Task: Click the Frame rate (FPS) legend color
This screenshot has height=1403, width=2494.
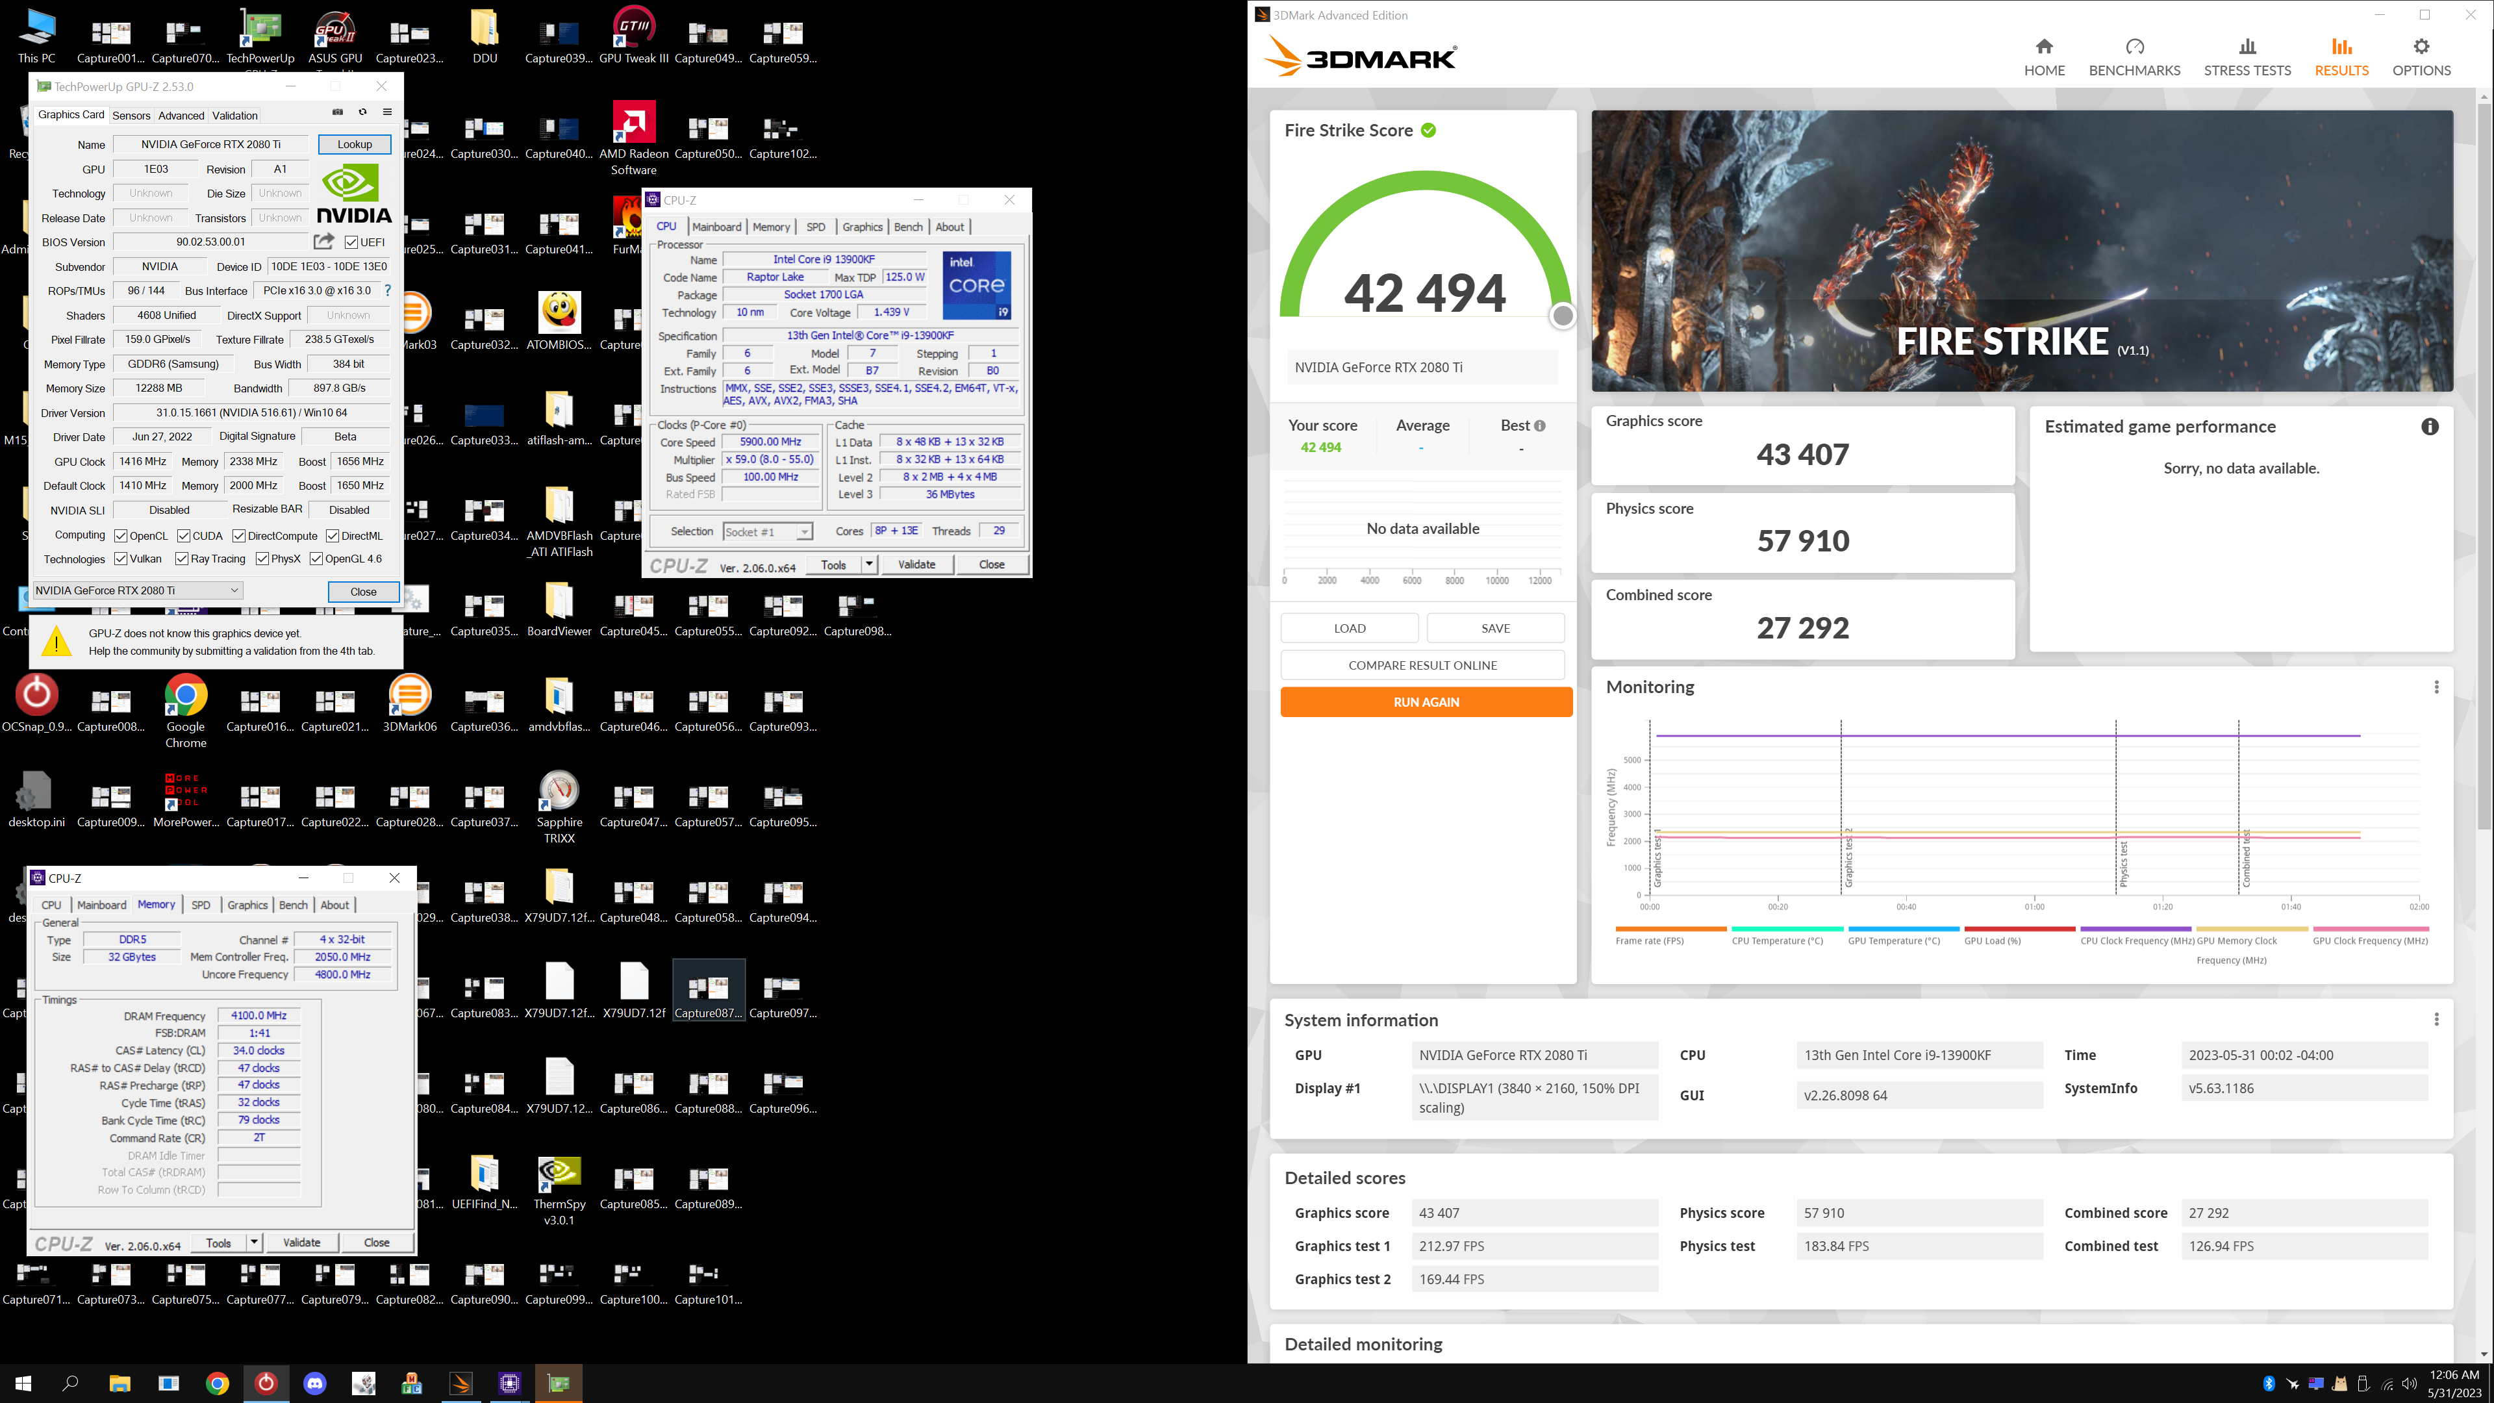Action: pyautogui.click(x=1670, y=929)
